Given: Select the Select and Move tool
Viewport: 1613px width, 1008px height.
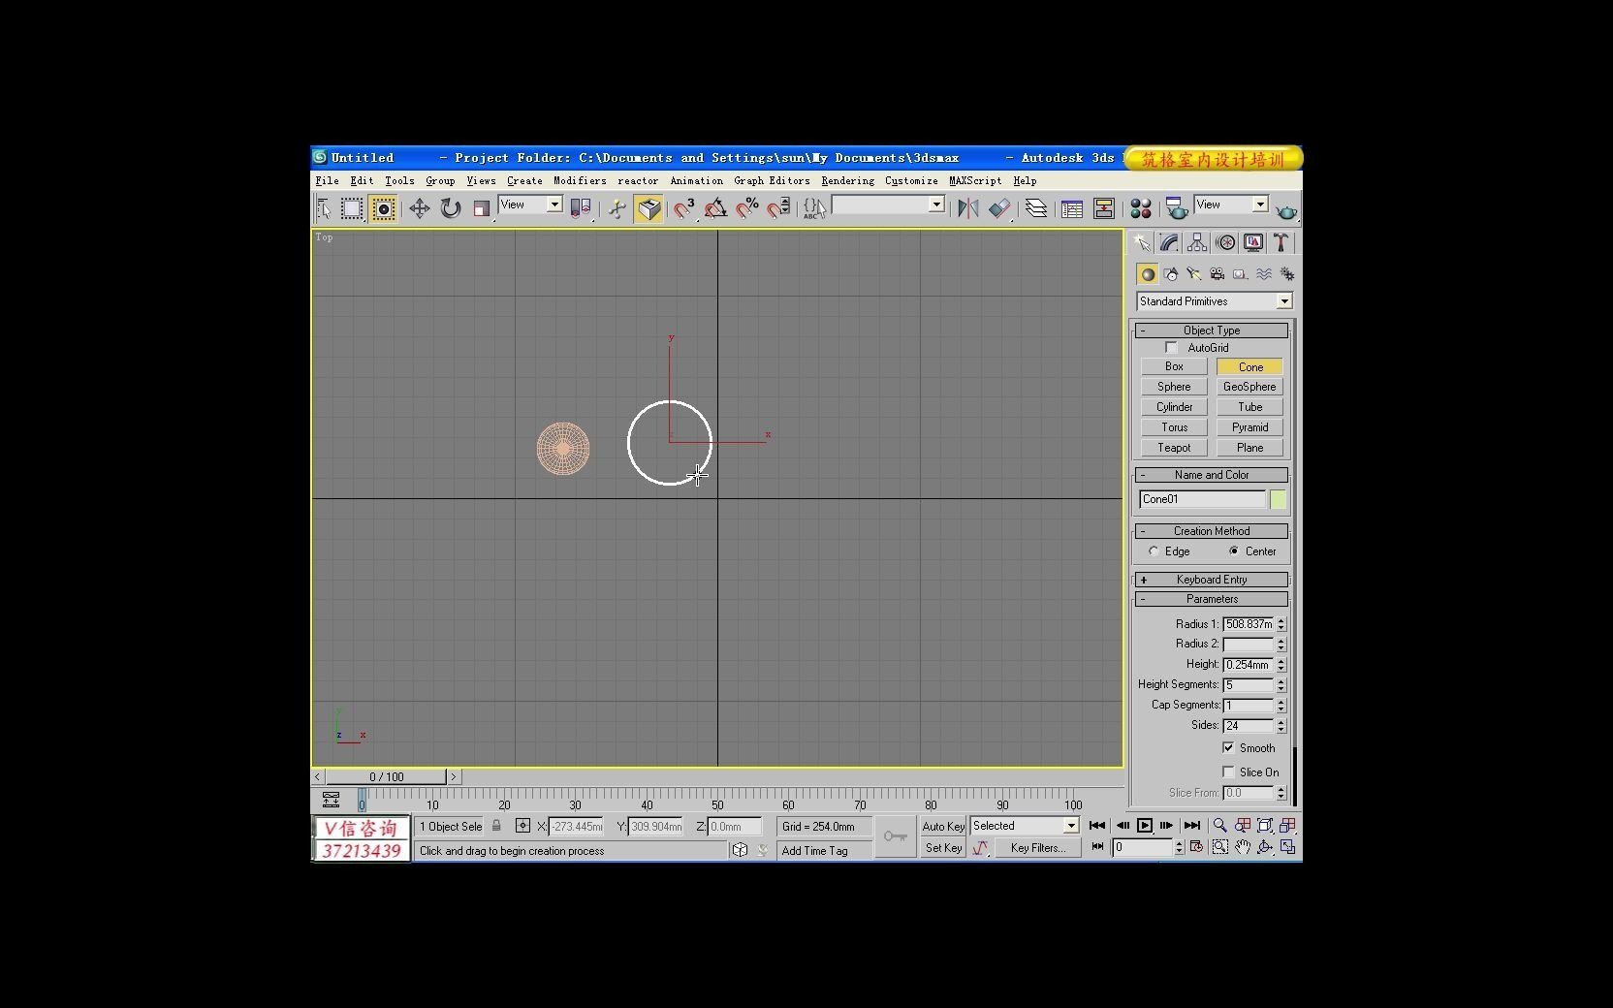Looking at the screenshot, I should [x=419, y=208].
